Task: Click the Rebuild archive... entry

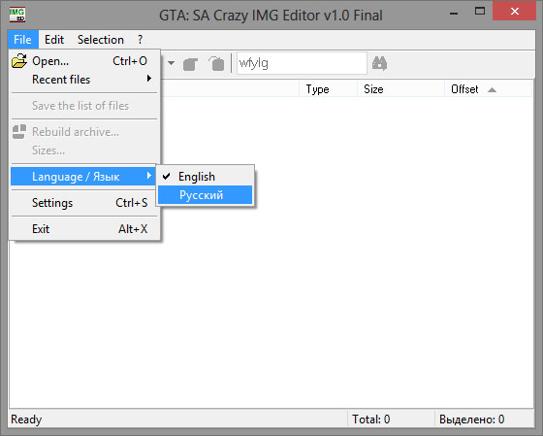Action: pos(84,132)
